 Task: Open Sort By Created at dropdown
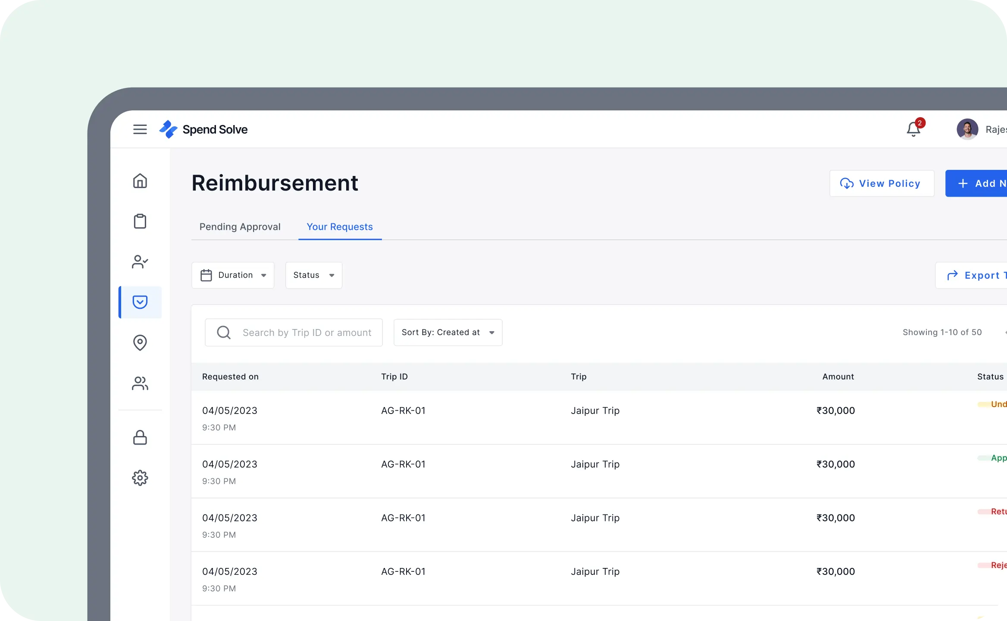point(447,332)
